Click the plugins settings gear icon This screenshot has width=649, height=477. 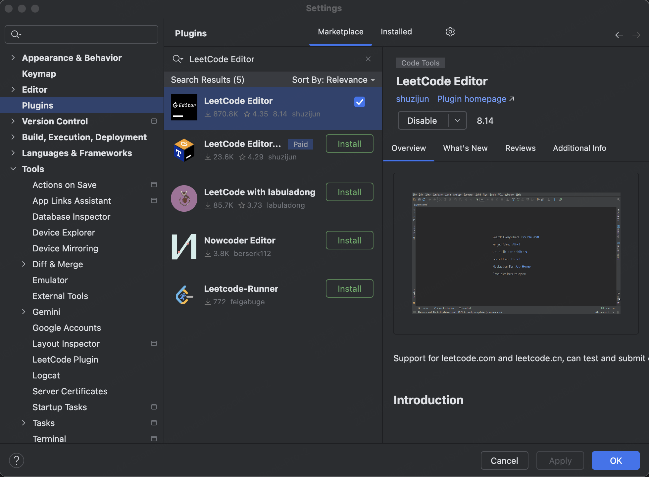pos(450,32)
